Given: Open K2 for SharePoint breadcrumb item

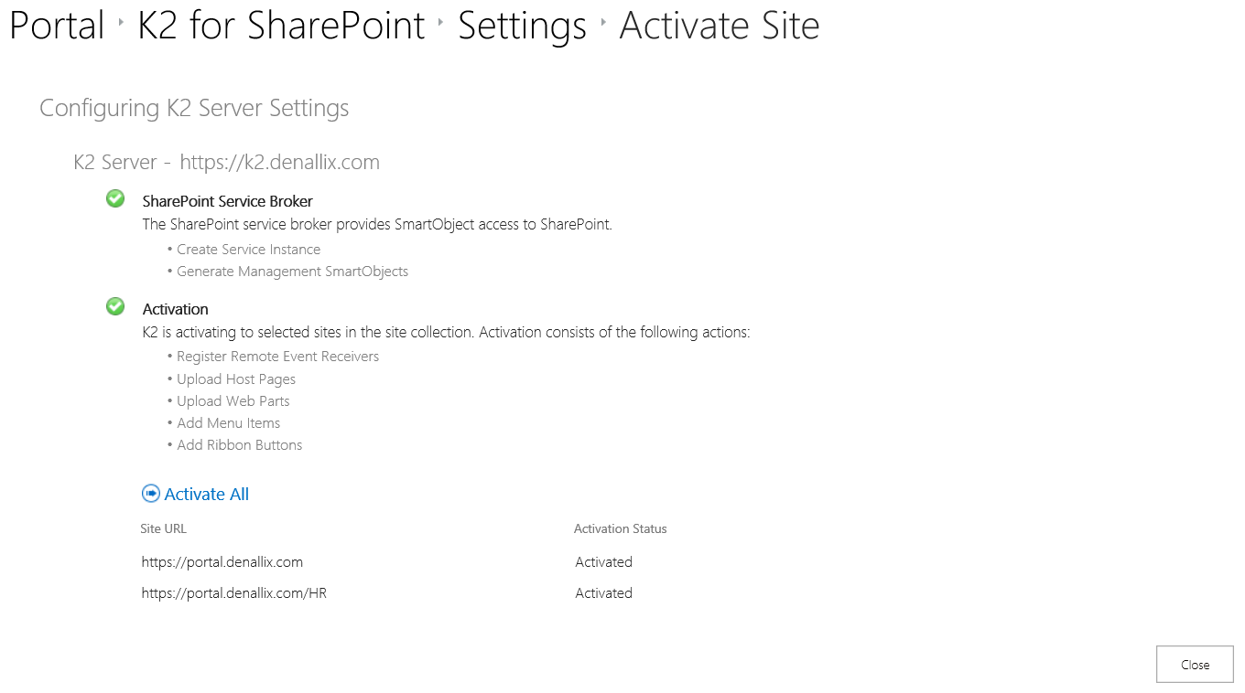Looking at the screenshot, I should pyautogui.click(x=281, y=26).
